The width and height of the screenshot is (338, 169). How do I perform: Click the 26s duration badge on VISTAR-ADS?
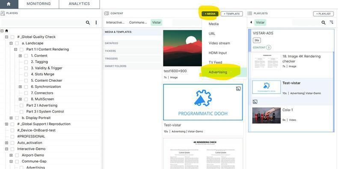coord(257,40)
